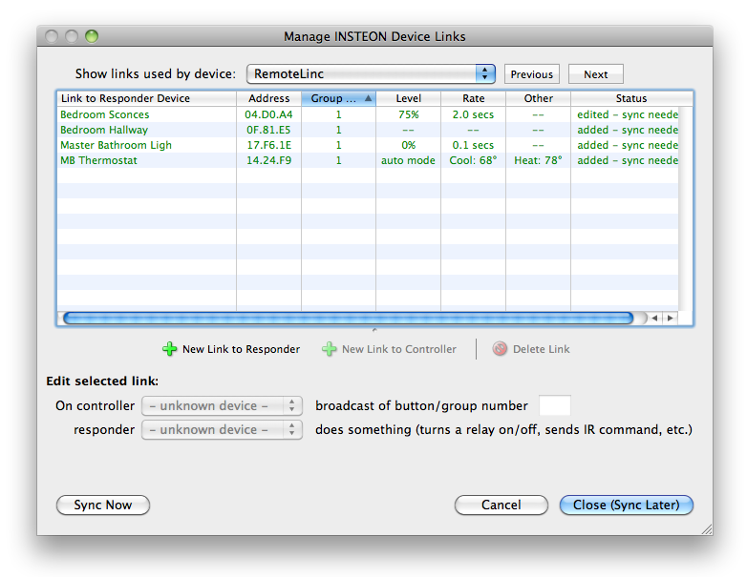
Task: Click the horizontal scrollbar thumb of the links table
Action: 349,319
